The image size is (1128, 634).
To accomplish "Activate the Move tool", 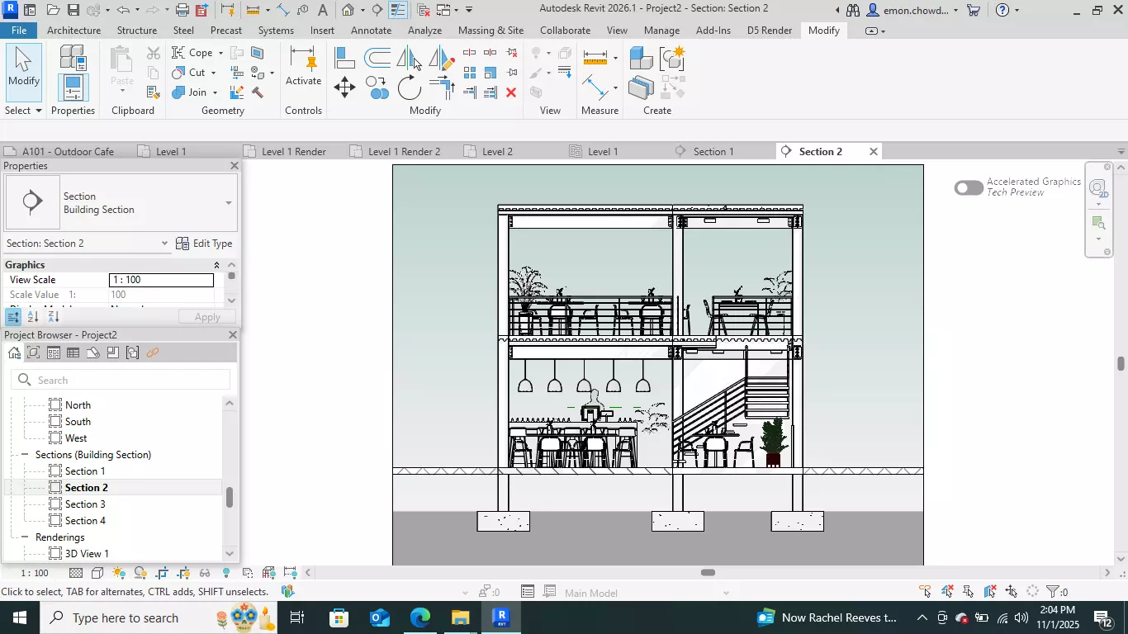I will (x=344, y=87).
